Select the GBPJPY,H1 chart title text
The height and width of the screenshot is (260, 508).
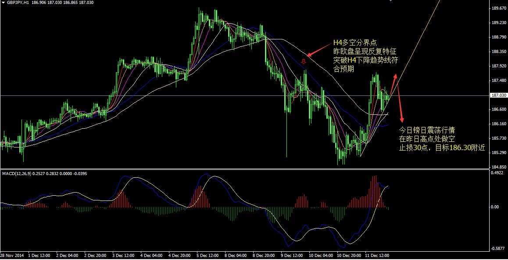coord(18,2)
